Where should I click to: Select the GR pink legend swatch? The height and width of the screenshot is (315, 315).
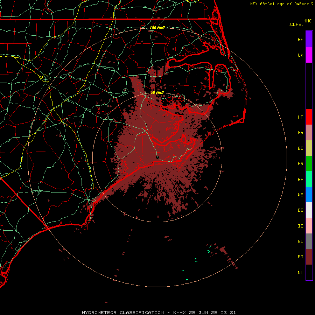(x=309, y=132)
